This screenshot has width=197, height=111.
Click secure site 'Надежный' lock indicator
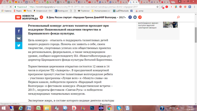click(x=21, y=7)
